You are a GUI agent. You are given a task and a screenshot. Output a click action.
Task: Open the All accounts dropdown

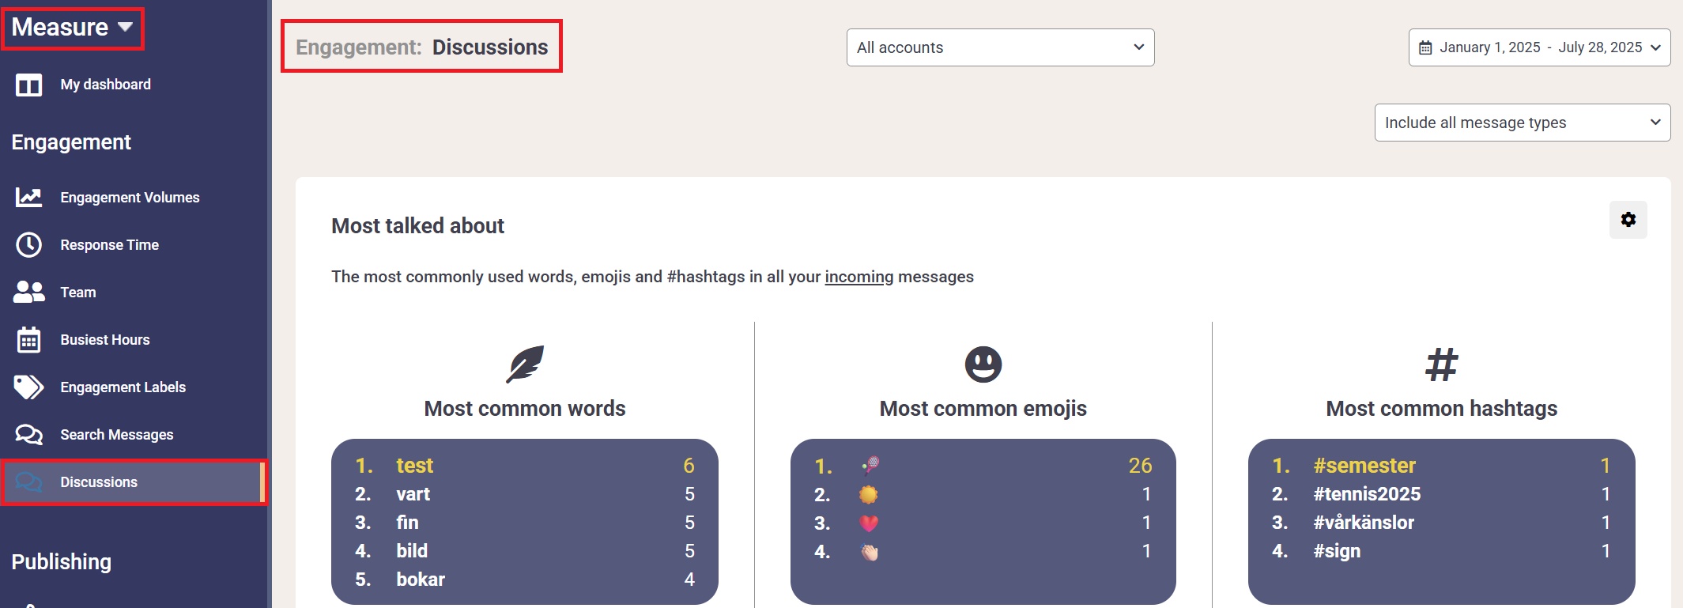click(1000, 47)
